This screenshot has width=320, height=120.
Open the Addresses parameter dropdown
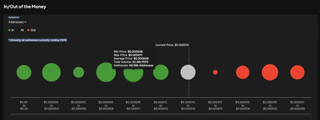(17, 22)
